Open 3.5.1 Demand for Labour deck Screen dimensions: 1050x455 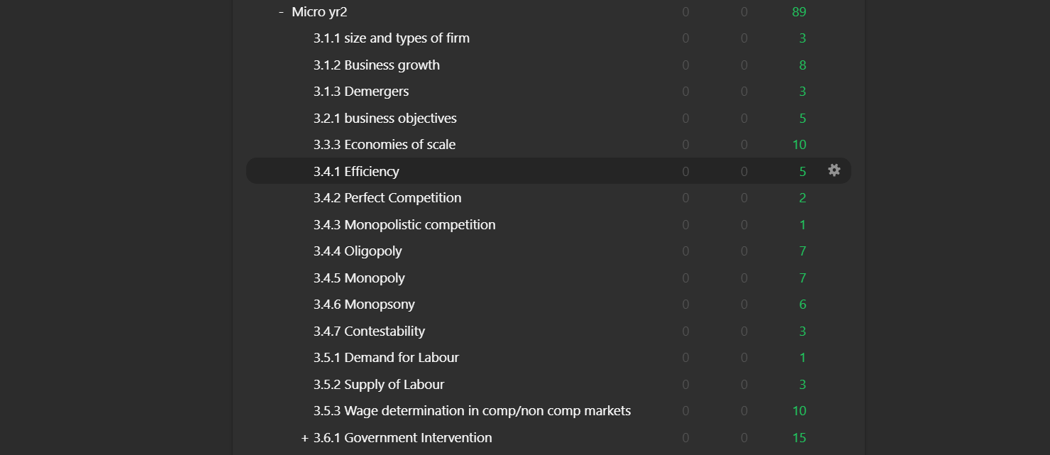[x=386, y=358]
